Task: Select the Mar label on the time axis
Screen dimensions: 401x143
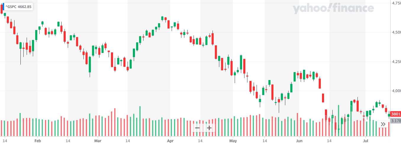Action: pos(97,140)
